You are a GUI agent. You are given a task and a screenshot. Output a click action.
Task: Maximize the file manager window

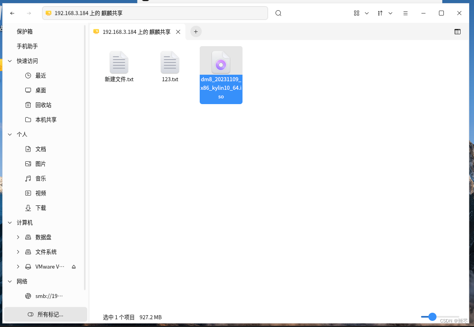[x=441, y=13]
